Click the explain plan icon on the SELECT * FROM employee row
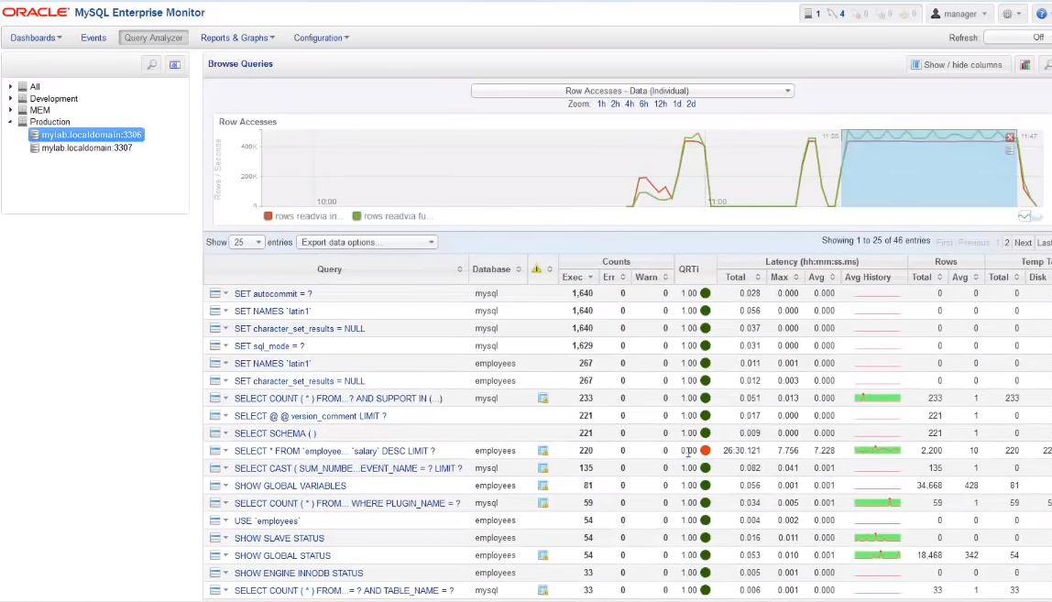This screenshot has width=1052, height=602. tap(542, 451)
